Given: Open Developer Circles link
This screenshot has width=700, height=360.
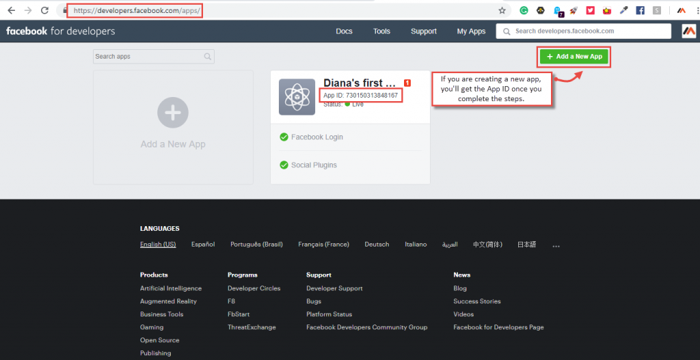Looking at the screenshot, I should coord(254,288).
